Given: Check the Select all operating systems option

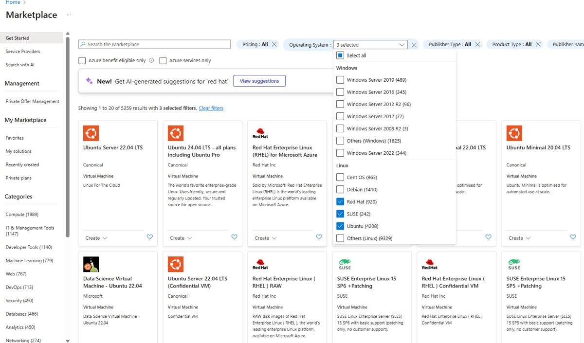Looking at the screenshot, I should click(341, 55).
